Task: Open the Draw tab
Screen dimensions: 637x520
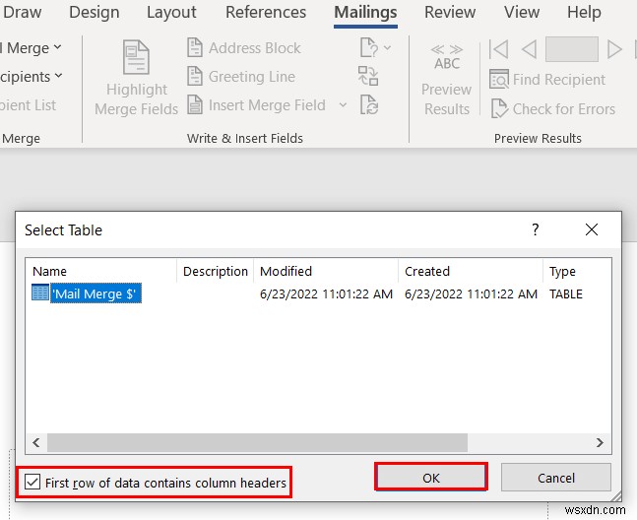Action: 21,12
